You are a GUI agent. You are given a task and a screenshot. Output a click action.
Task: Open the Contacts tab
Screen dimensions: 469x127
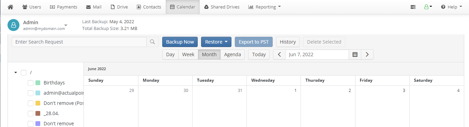tap(149, 7)
